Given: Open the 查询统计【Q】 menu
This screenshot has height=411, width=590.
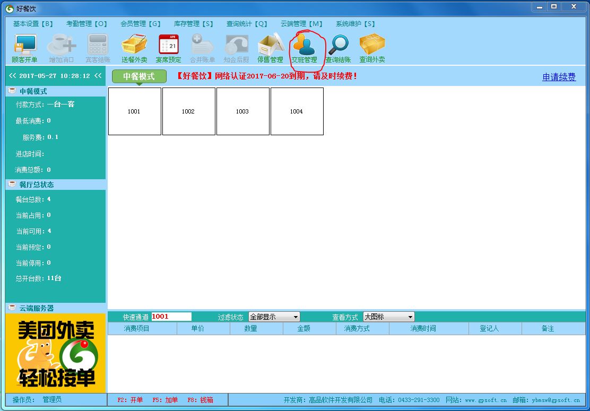Looking at the screenshot, I should point(247,24).
